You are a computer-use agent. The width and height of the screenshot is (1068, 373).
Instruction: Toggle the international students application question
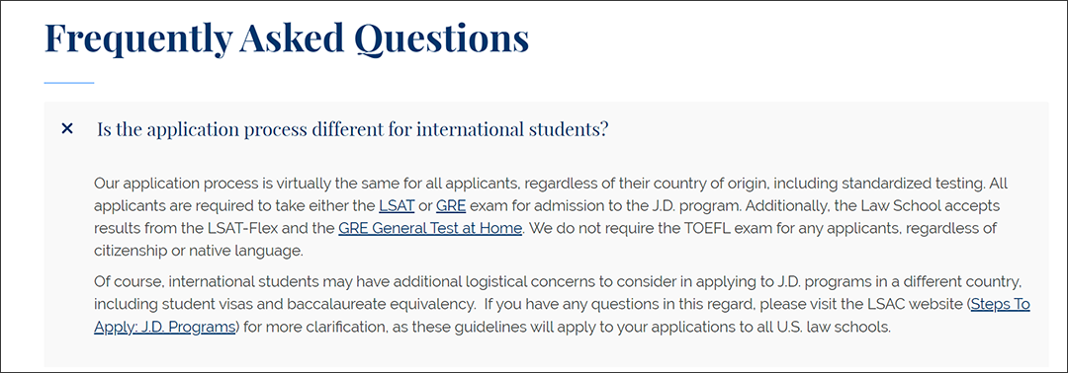(x=352, y=129)
